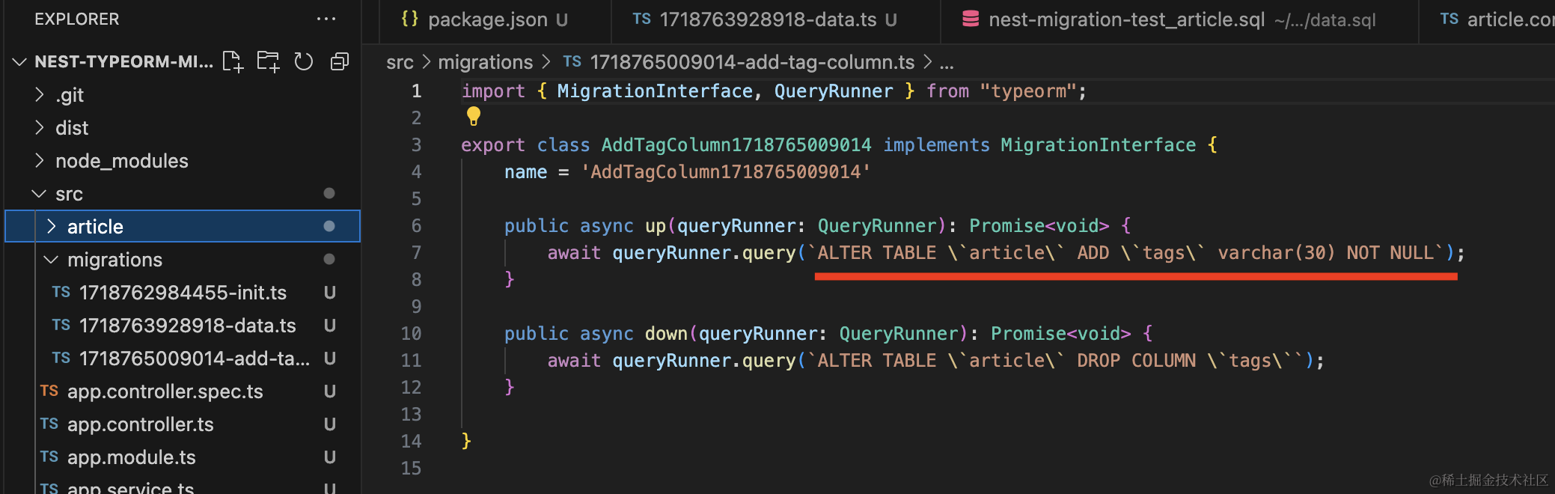
Task: Switch to the nest-migration-test_article.sql tab
Action: 1126,19
